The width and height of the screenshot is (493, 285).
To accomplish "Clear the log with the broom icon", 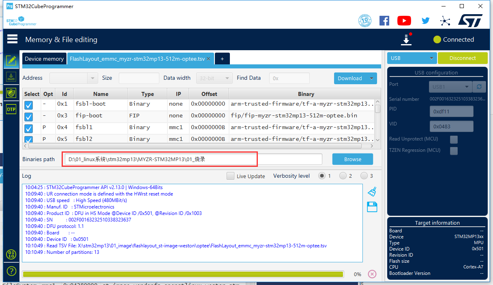I will click(372, 191).
